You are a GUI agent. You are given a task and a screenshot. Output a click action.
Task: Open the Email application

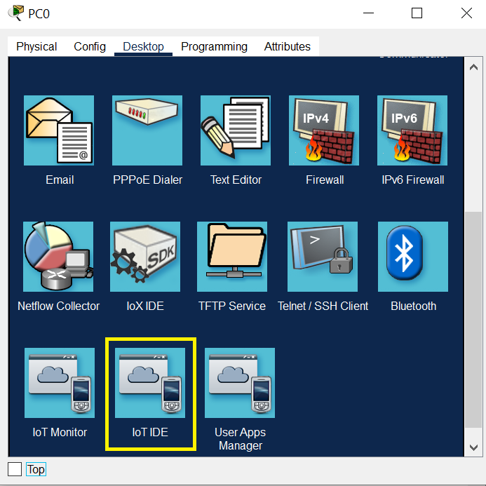point(59,130)
